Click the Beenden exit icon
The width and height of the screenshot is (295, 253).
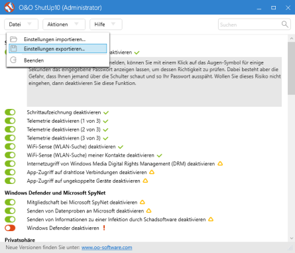click(x=13, y=60)
